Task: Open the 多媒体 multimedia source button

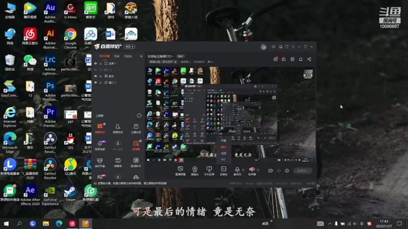Action: coord(223,171)
